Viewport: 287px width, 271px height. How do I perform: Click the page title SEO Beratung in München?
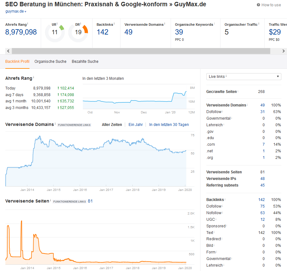pyautogui.click(x=106, y=4)
